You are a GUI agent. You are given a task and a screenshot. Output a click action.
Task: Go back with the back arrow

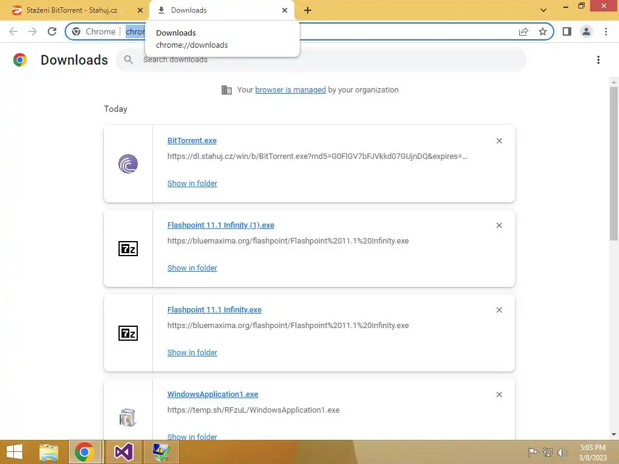[13, 31]
